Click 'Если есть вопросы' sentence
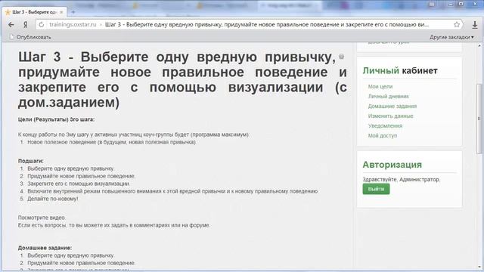484x272 pixels. click(x=114, y=225)
